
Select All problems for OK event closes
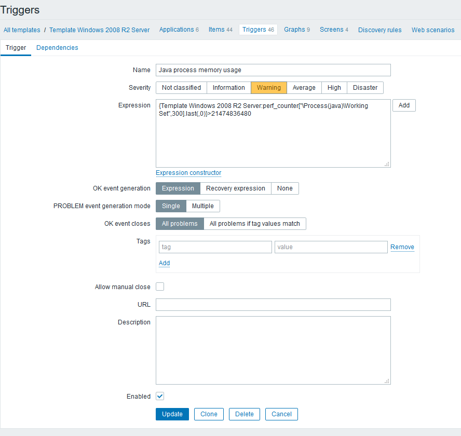click(180, 224)
